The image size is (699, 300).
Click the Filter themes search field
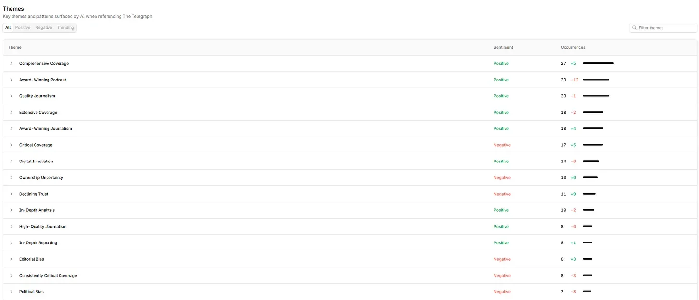[x=663, y=28]
